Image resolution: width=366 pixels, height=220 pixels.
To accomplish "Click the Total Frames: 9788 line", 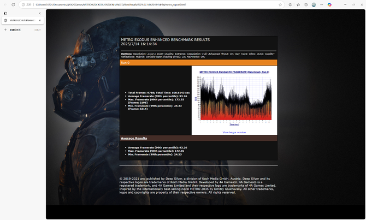I will tap(159, 93).
